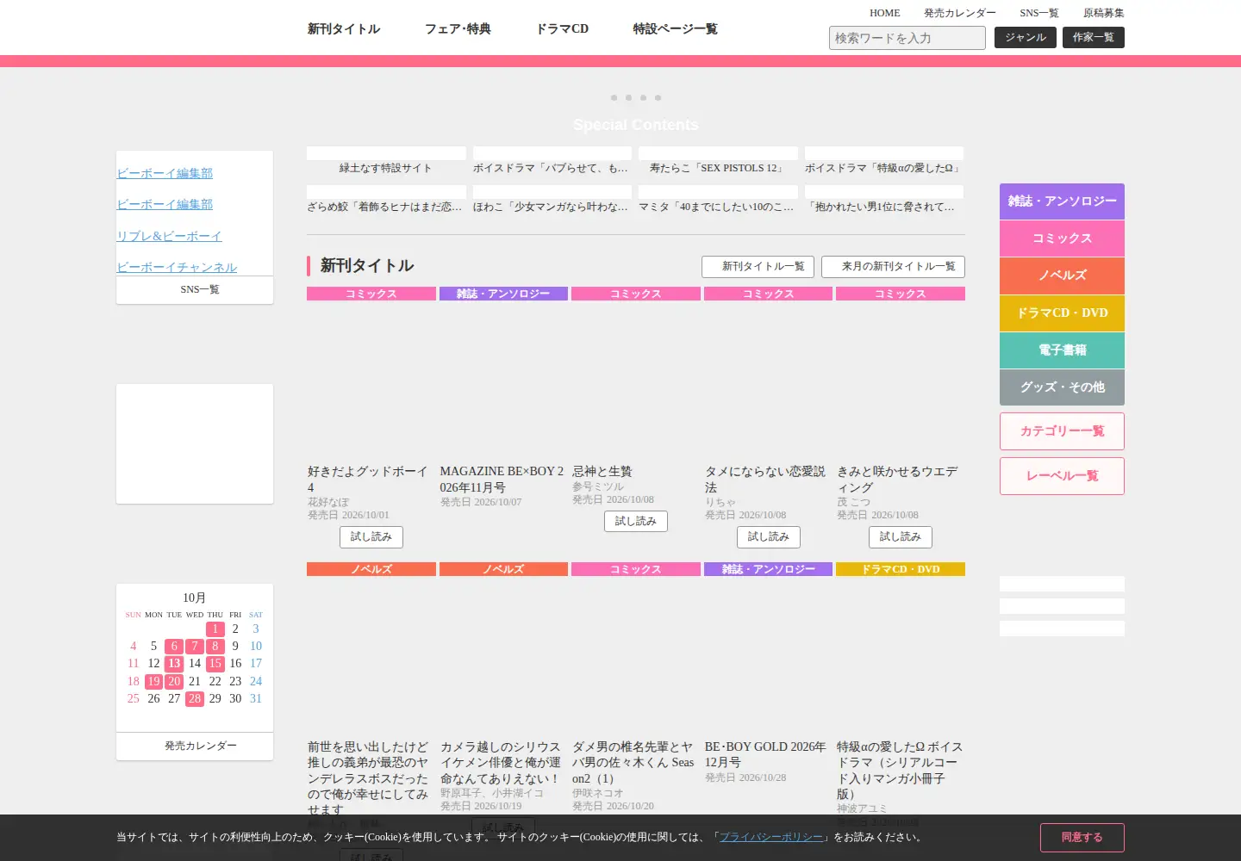Click 同意する to accept cookies
The width and height of the screenshot is (1241, 861).
coord(1082,838)
